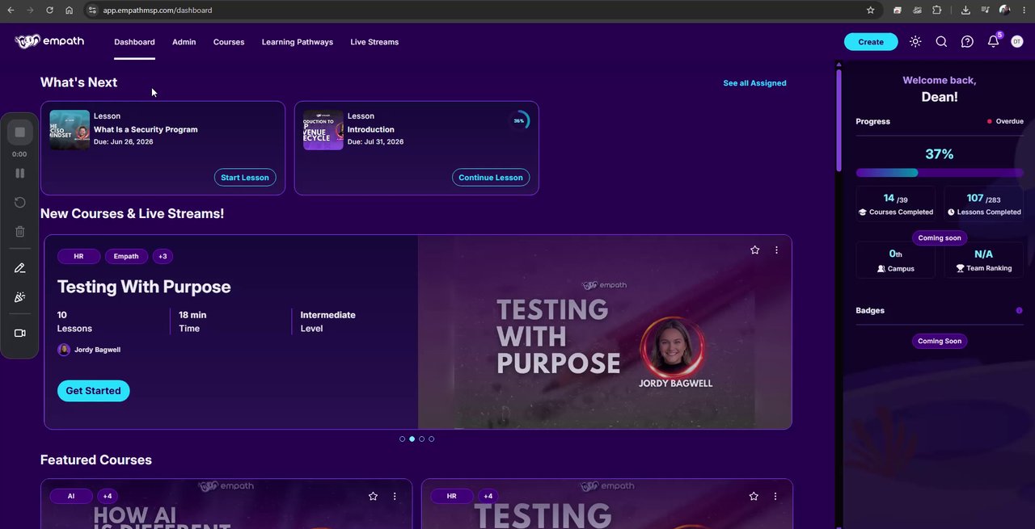Click the Empath tag on the banner

126,256
